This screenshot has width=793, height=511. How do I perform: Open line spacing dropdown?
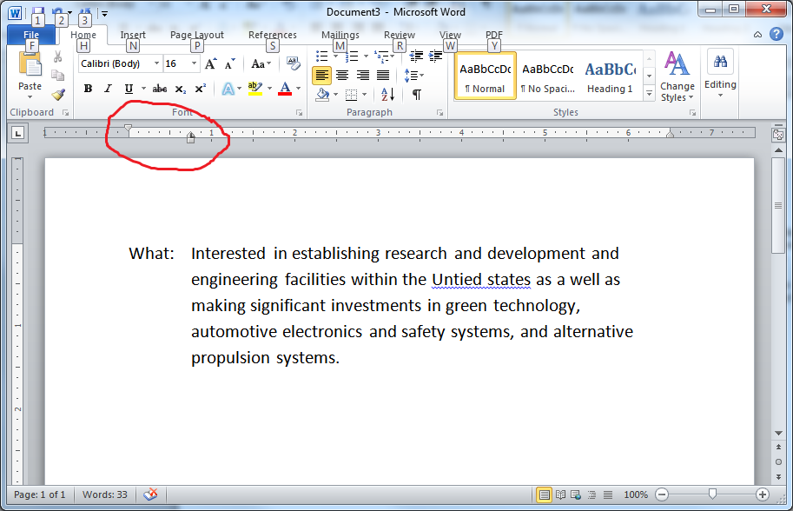[x=413, y=76]
